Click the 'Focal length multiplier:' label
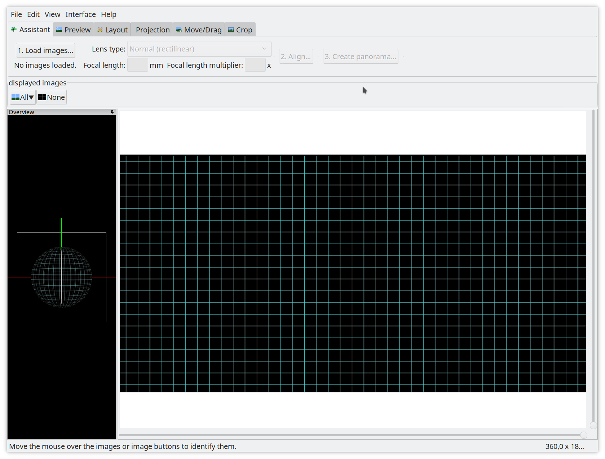The image size is (605, 459). (x=205, y=65)
